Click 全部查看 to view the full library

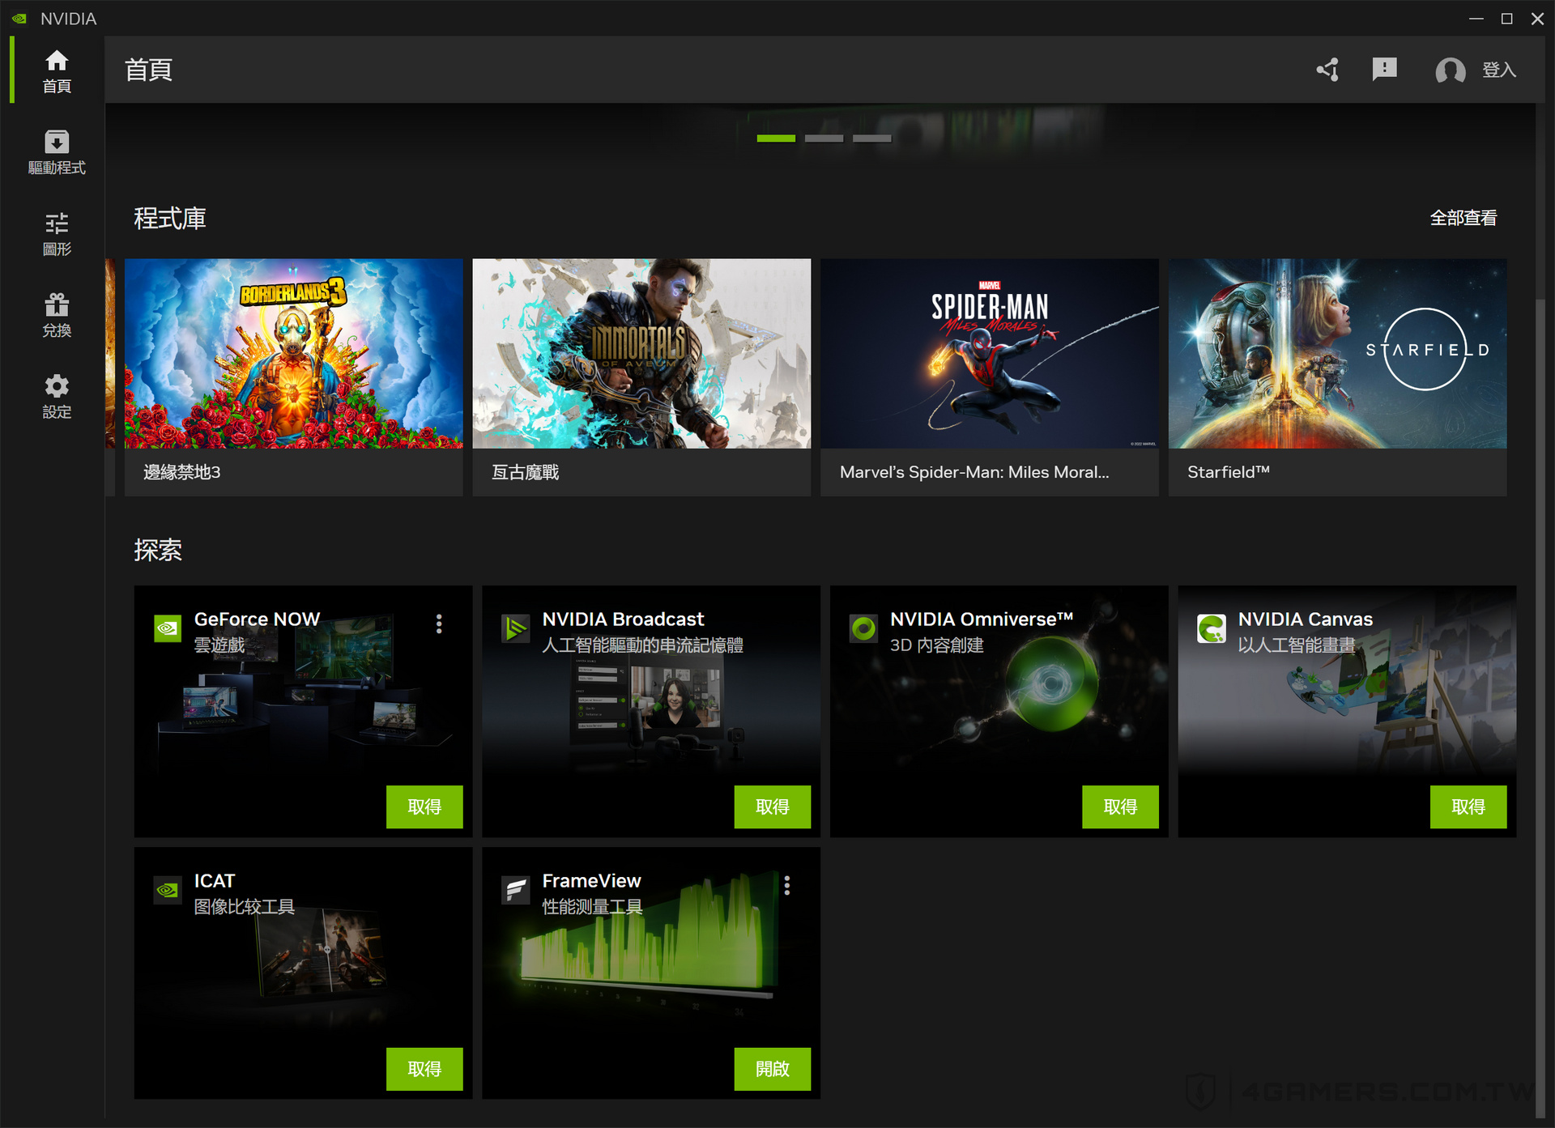tap(1463, 218)
